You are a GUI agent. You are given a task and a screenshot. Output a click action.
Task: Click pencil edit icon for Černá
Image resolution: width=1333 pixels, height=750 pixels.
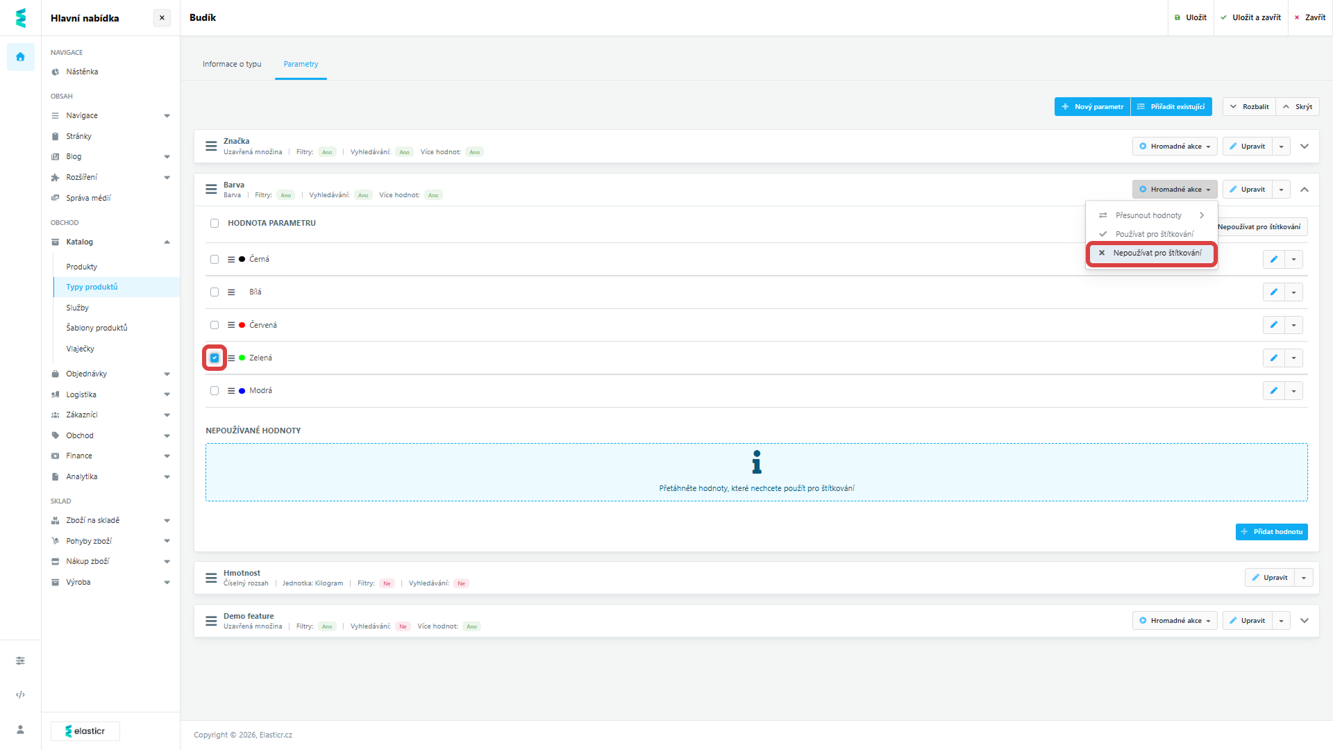tap(1273, 260)
